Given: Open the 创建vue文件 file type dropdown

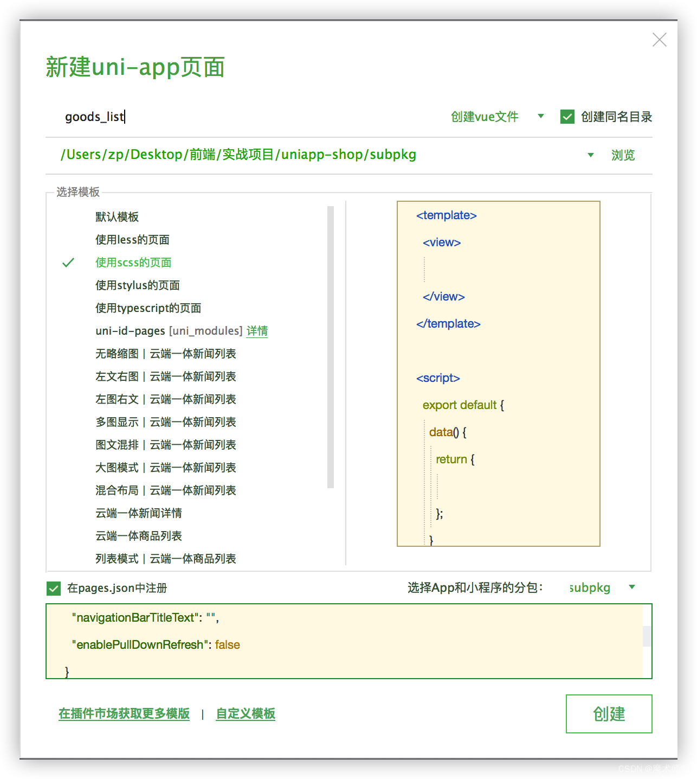Looking at the screenshot, I should click(497, 117).
